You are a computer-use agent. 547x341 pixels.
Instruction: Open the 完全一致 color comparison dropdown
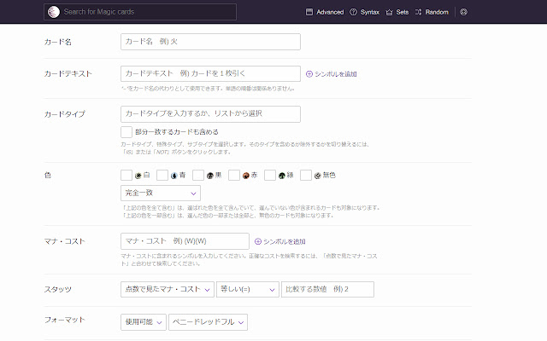[x=161, y=194]
